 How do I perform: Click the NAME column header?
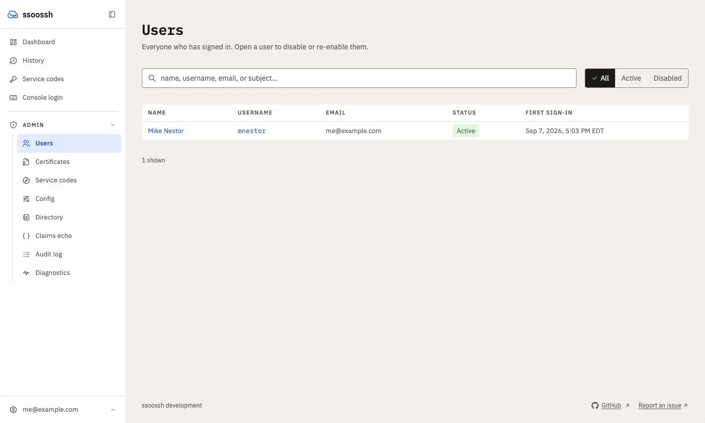157,113
